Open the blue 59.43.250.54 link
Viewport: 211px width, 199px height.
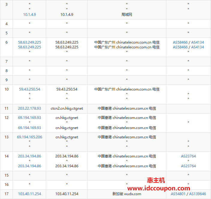(29, 89)
